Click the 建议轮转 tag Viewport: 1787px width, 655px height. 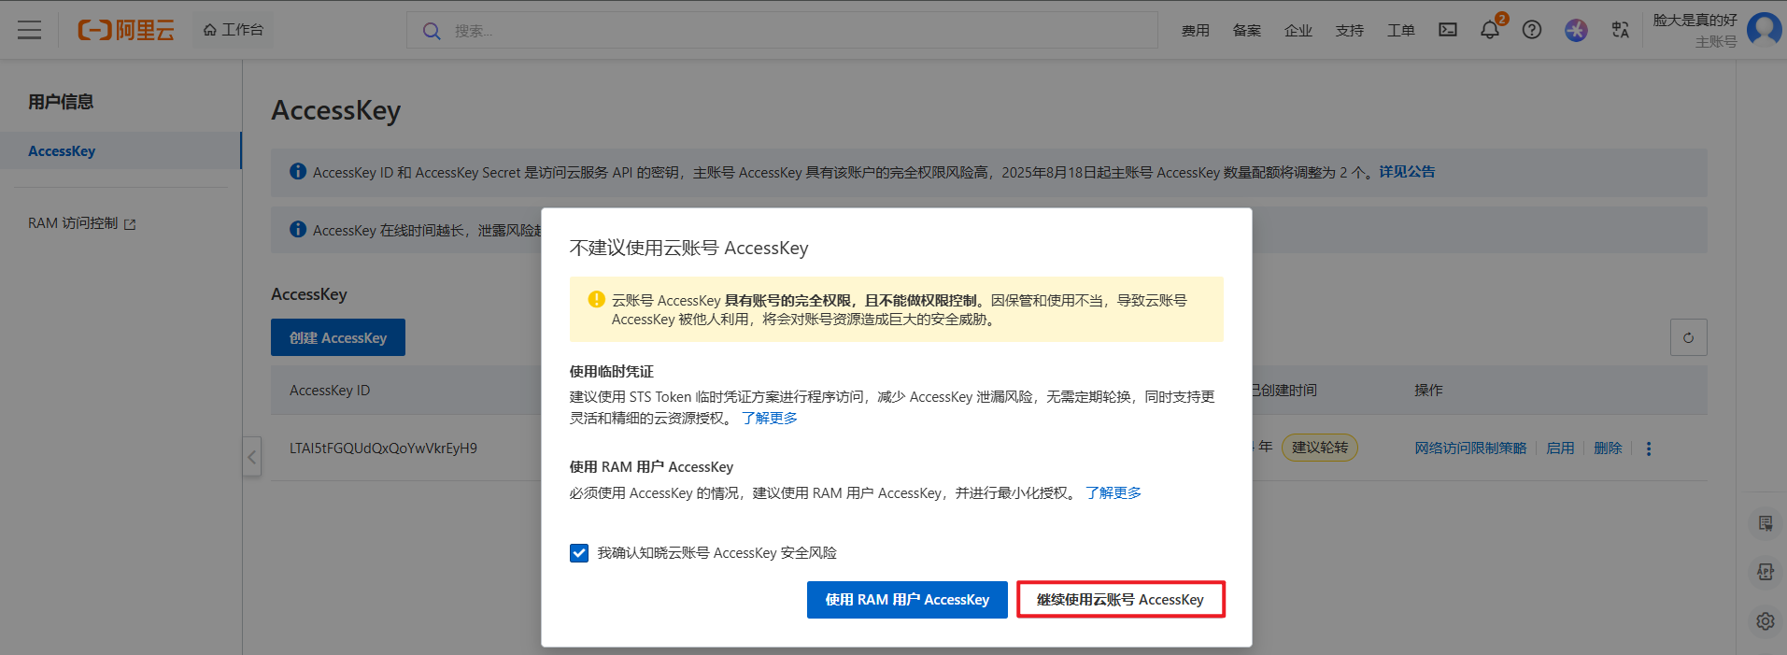point(1319,448)
